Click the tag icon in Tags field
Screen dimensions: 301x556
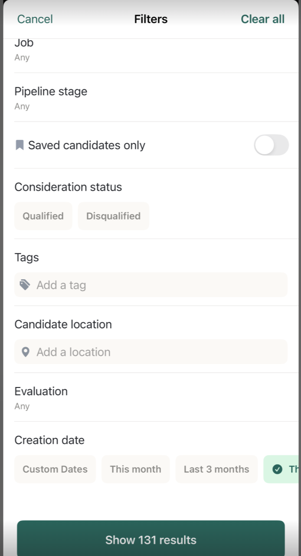tap(25, 285)
